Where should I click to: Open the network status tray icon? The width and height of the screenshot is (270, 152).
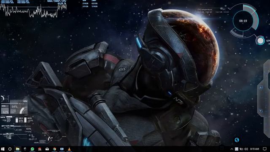pyautogui.click(x=241, y=149)
